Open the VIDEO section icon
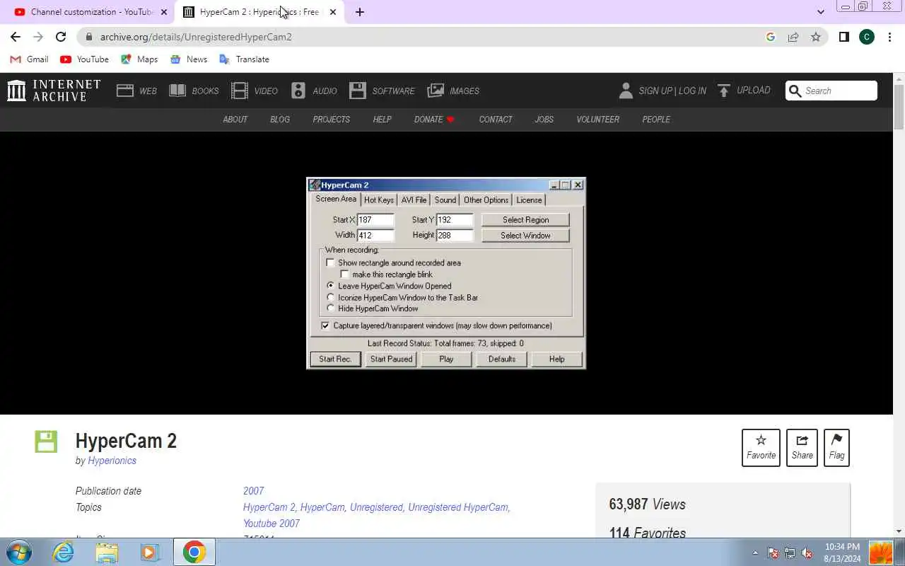Viewport: 905px width, 566px height. [x=240, y=91]
